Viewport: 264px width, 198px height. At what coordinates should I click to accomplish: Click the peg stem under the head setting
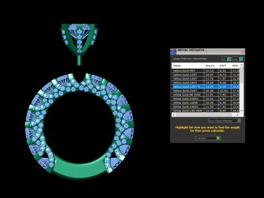pyautogui.click(x=79, y=60)
